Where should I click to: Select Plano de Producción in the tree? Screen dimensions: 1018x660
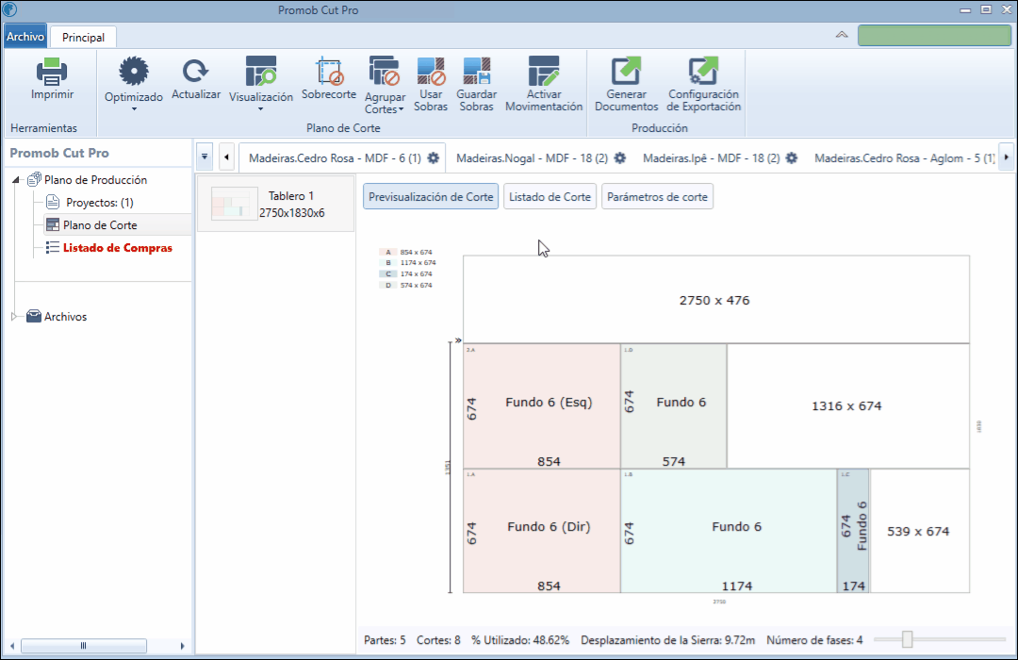(x=95, y=180)
